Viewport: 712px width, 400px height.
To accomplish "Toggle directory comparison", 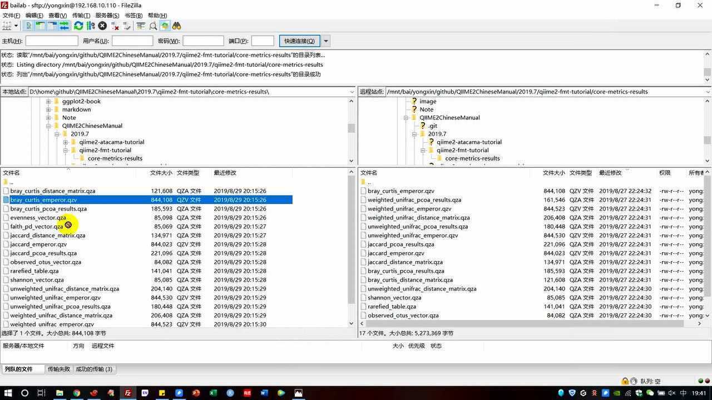I will [153, 26].
